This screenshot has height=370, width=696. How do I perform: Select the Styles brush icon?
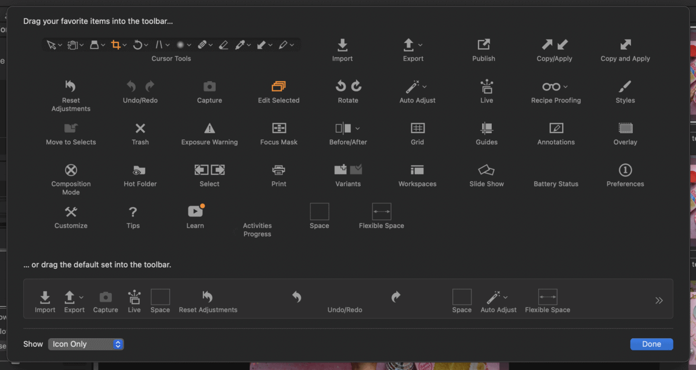[625, 87]
